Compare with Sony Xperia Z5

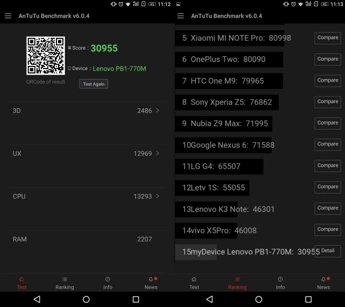coord(328,102)
